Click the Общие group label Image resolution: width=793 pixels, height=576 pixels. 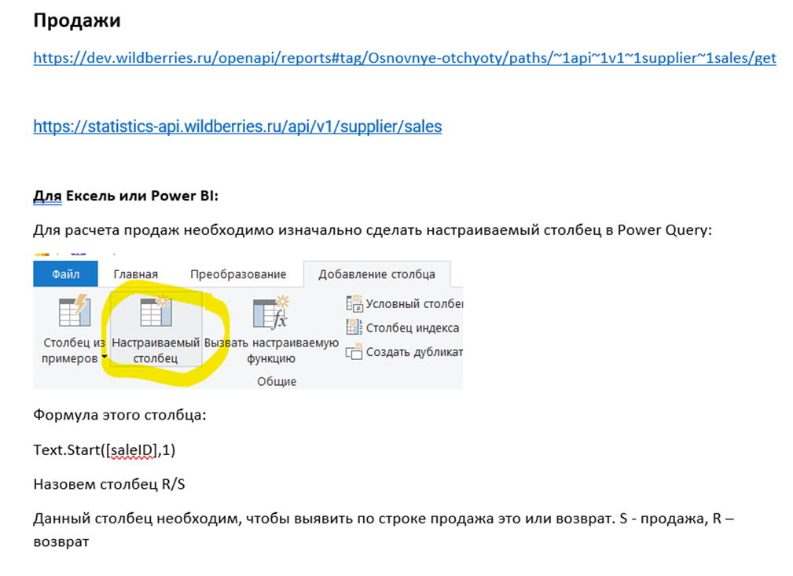pyautogui.click(x=277, y=381)
